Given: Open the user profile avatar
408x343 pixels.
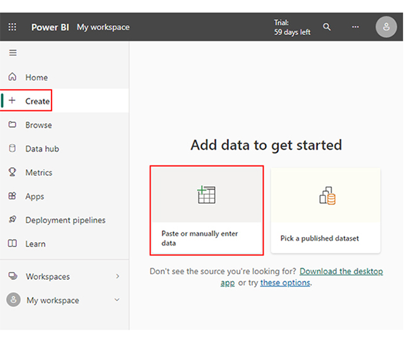Looking at the screenshot, I should (385, 27).
